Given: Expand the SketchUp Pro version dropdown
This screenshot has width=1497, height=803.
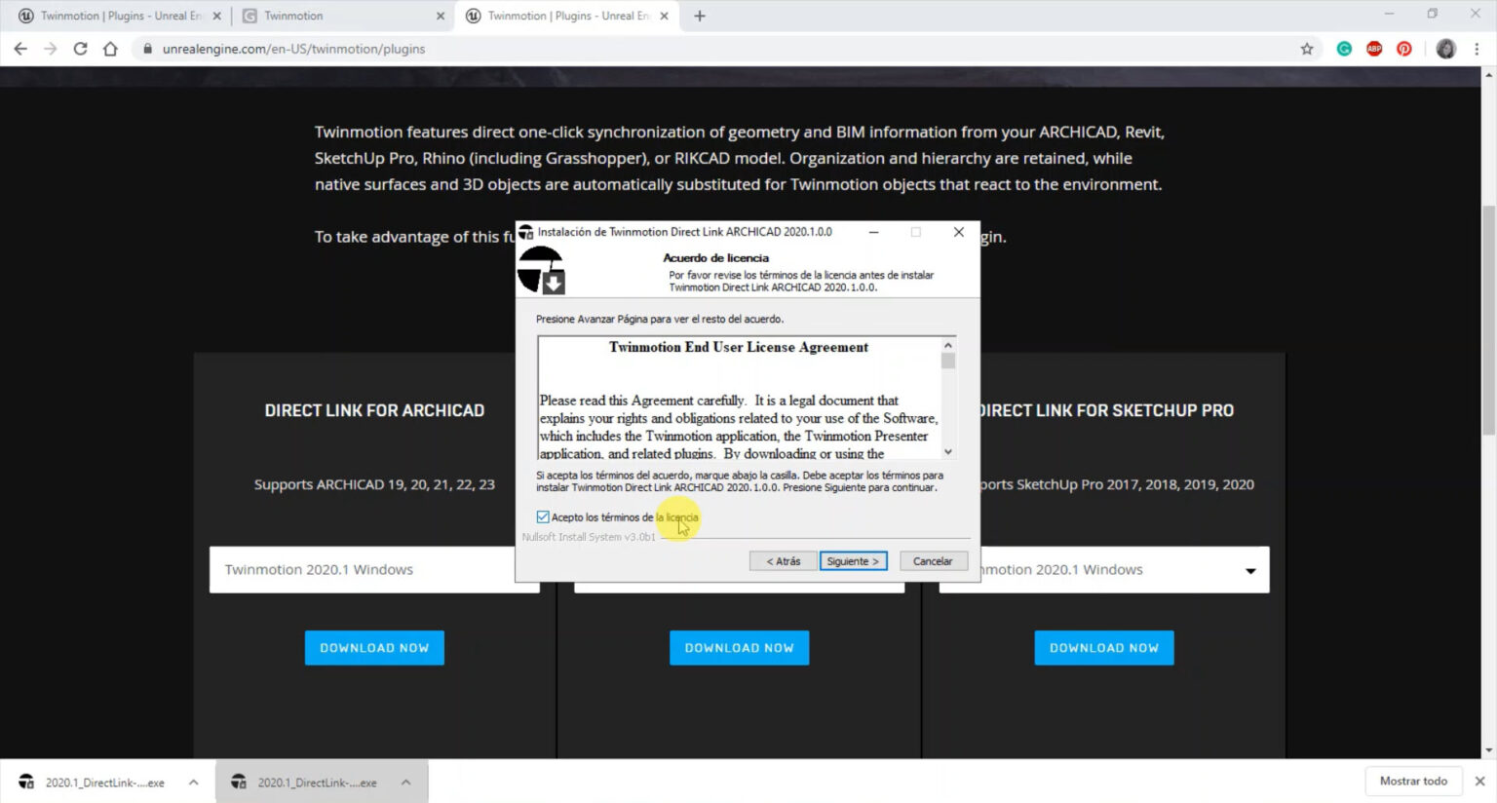Looking at the screenshot, I should tap(1249, 570).
